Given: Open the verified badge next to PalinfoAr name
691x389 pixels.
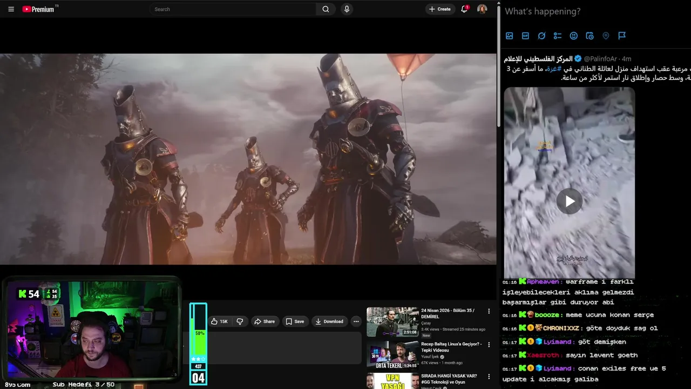Looking at the screenshot, I should 578,58.
